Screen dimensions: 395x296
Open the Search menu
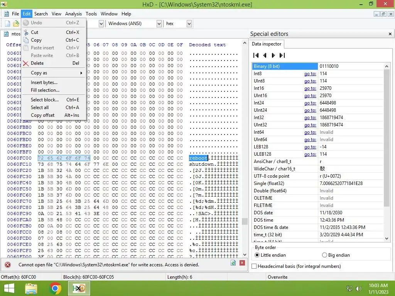(41, 14)
